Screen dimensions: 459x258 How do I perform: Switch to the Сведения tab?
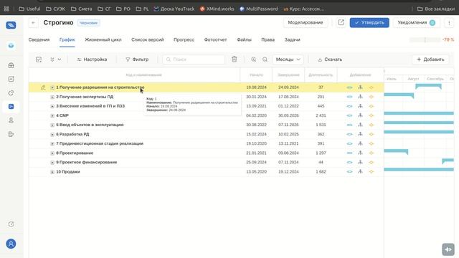pyautogui.click(x=39, y=40)
